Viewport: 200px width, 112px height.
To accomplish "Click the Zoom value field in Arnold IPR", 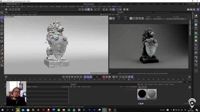I will (x=126, y=19).
